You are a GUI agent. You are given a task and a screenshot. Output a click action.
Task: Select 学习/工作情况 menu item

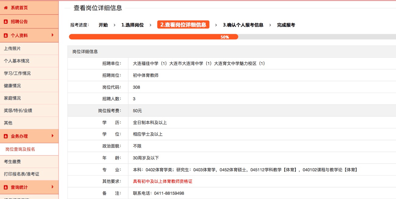point(17,73)
